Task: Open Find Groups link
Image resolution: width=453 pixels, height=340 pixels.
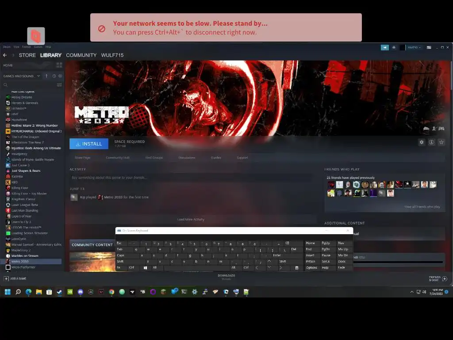Action: pyautogui.click(x=154, y=158)
